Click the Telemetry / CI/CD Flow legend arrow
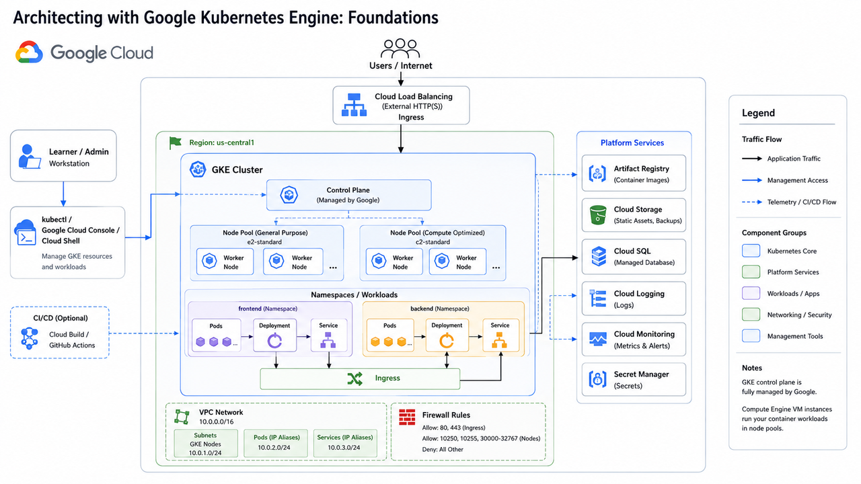Viewport: 861px width, 484px height. point(751,202)
